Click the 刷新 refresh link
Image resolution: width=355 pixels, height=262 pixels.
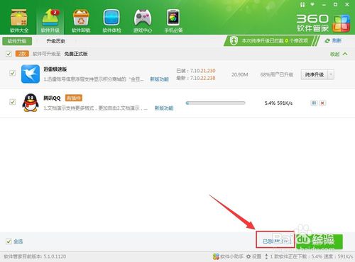click(333, 41)
